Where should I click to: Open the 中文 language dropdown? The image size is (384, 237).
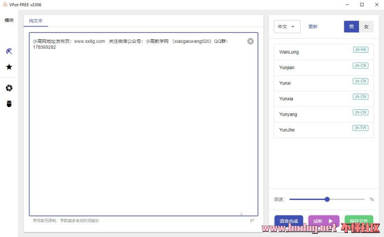287,27
